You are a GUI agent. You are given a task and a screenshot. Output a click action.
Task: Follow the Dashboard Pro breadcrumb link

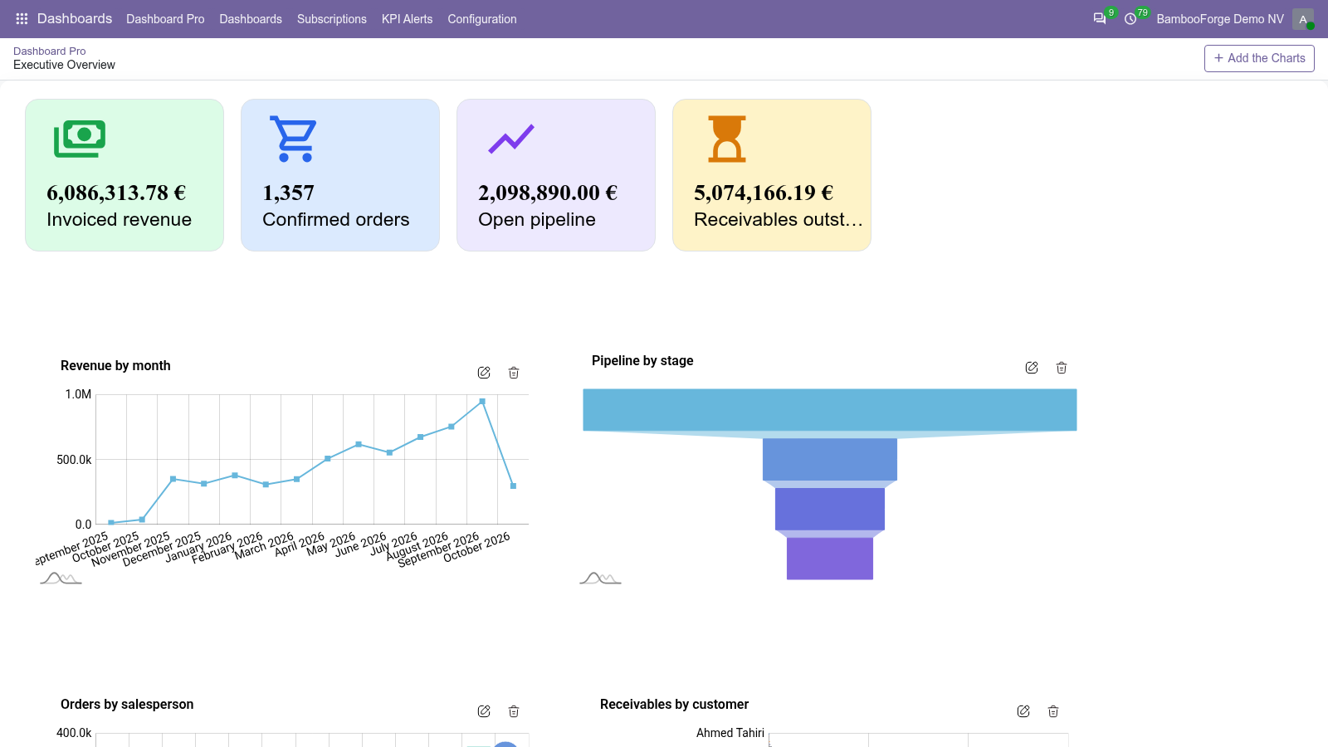[49, 51]
